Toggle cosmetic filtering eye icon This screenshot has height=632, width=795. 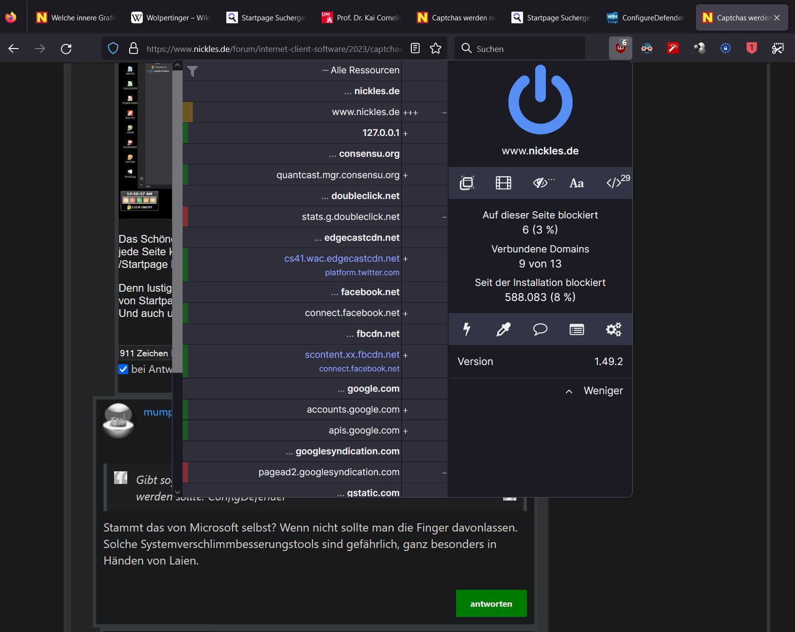(x=541, y=183)
